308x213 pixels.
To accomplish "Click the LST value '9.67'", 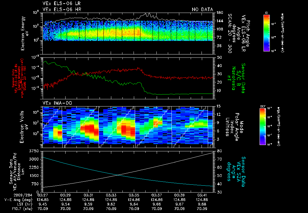I will pos(179,204).
